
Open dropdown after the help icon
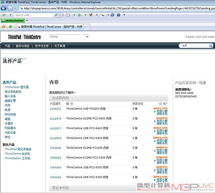pyautogui.click(x=124, y=15)
